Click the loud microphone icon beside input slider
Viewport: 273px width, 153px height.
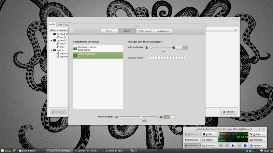173,48
